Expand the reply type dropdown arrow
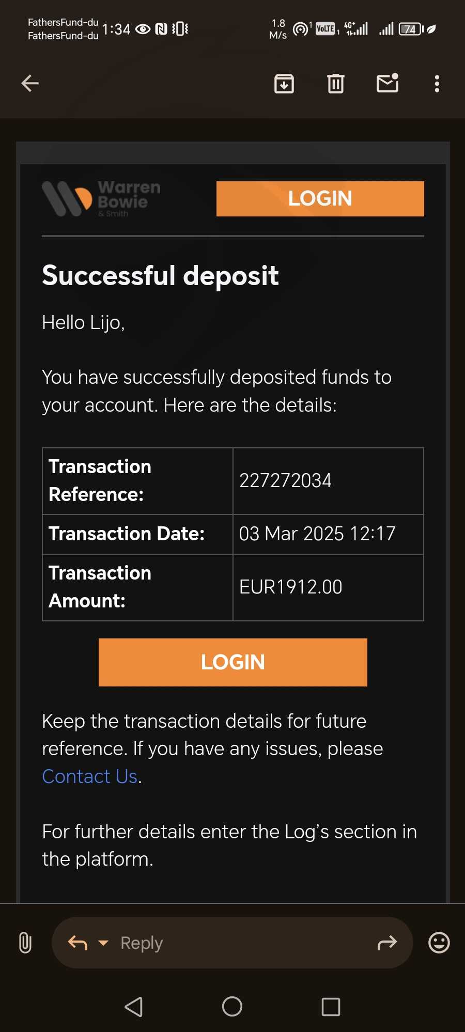The height and width of the screenshot is (1032, 465). [x=103, y=943]
